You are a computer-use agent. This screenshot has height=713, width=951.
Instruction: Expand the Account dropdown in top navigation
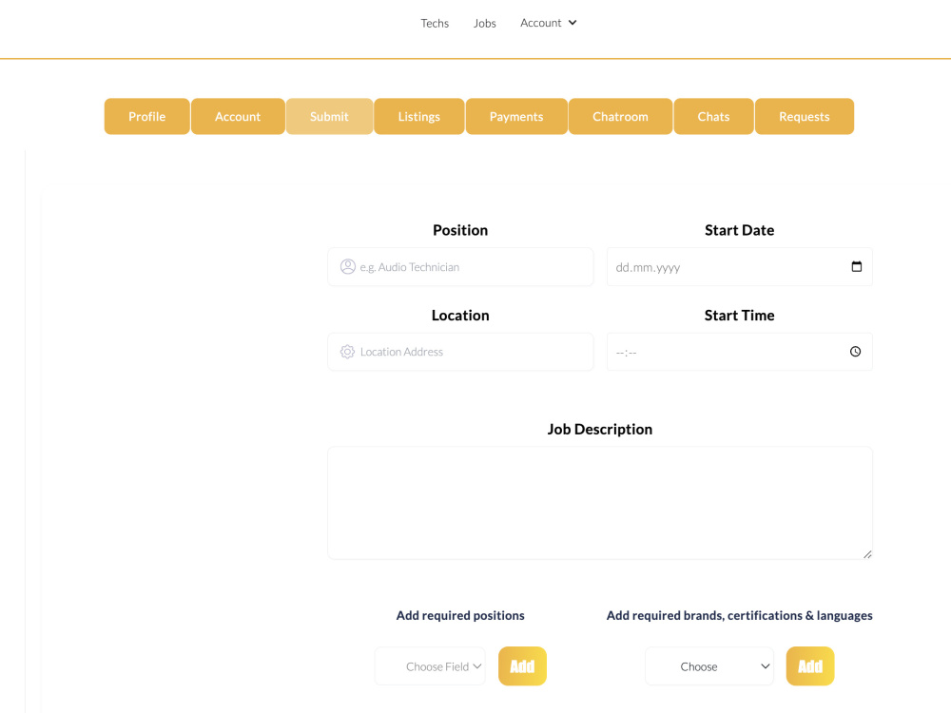[549, 23]
